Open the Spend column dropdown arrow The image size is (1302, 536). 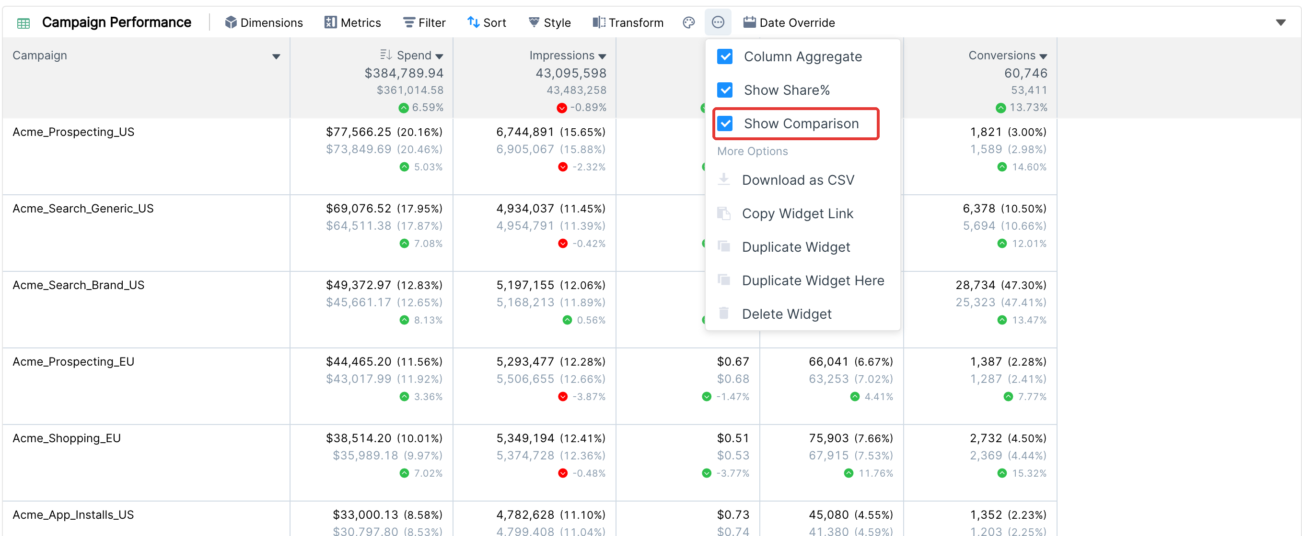439,56
